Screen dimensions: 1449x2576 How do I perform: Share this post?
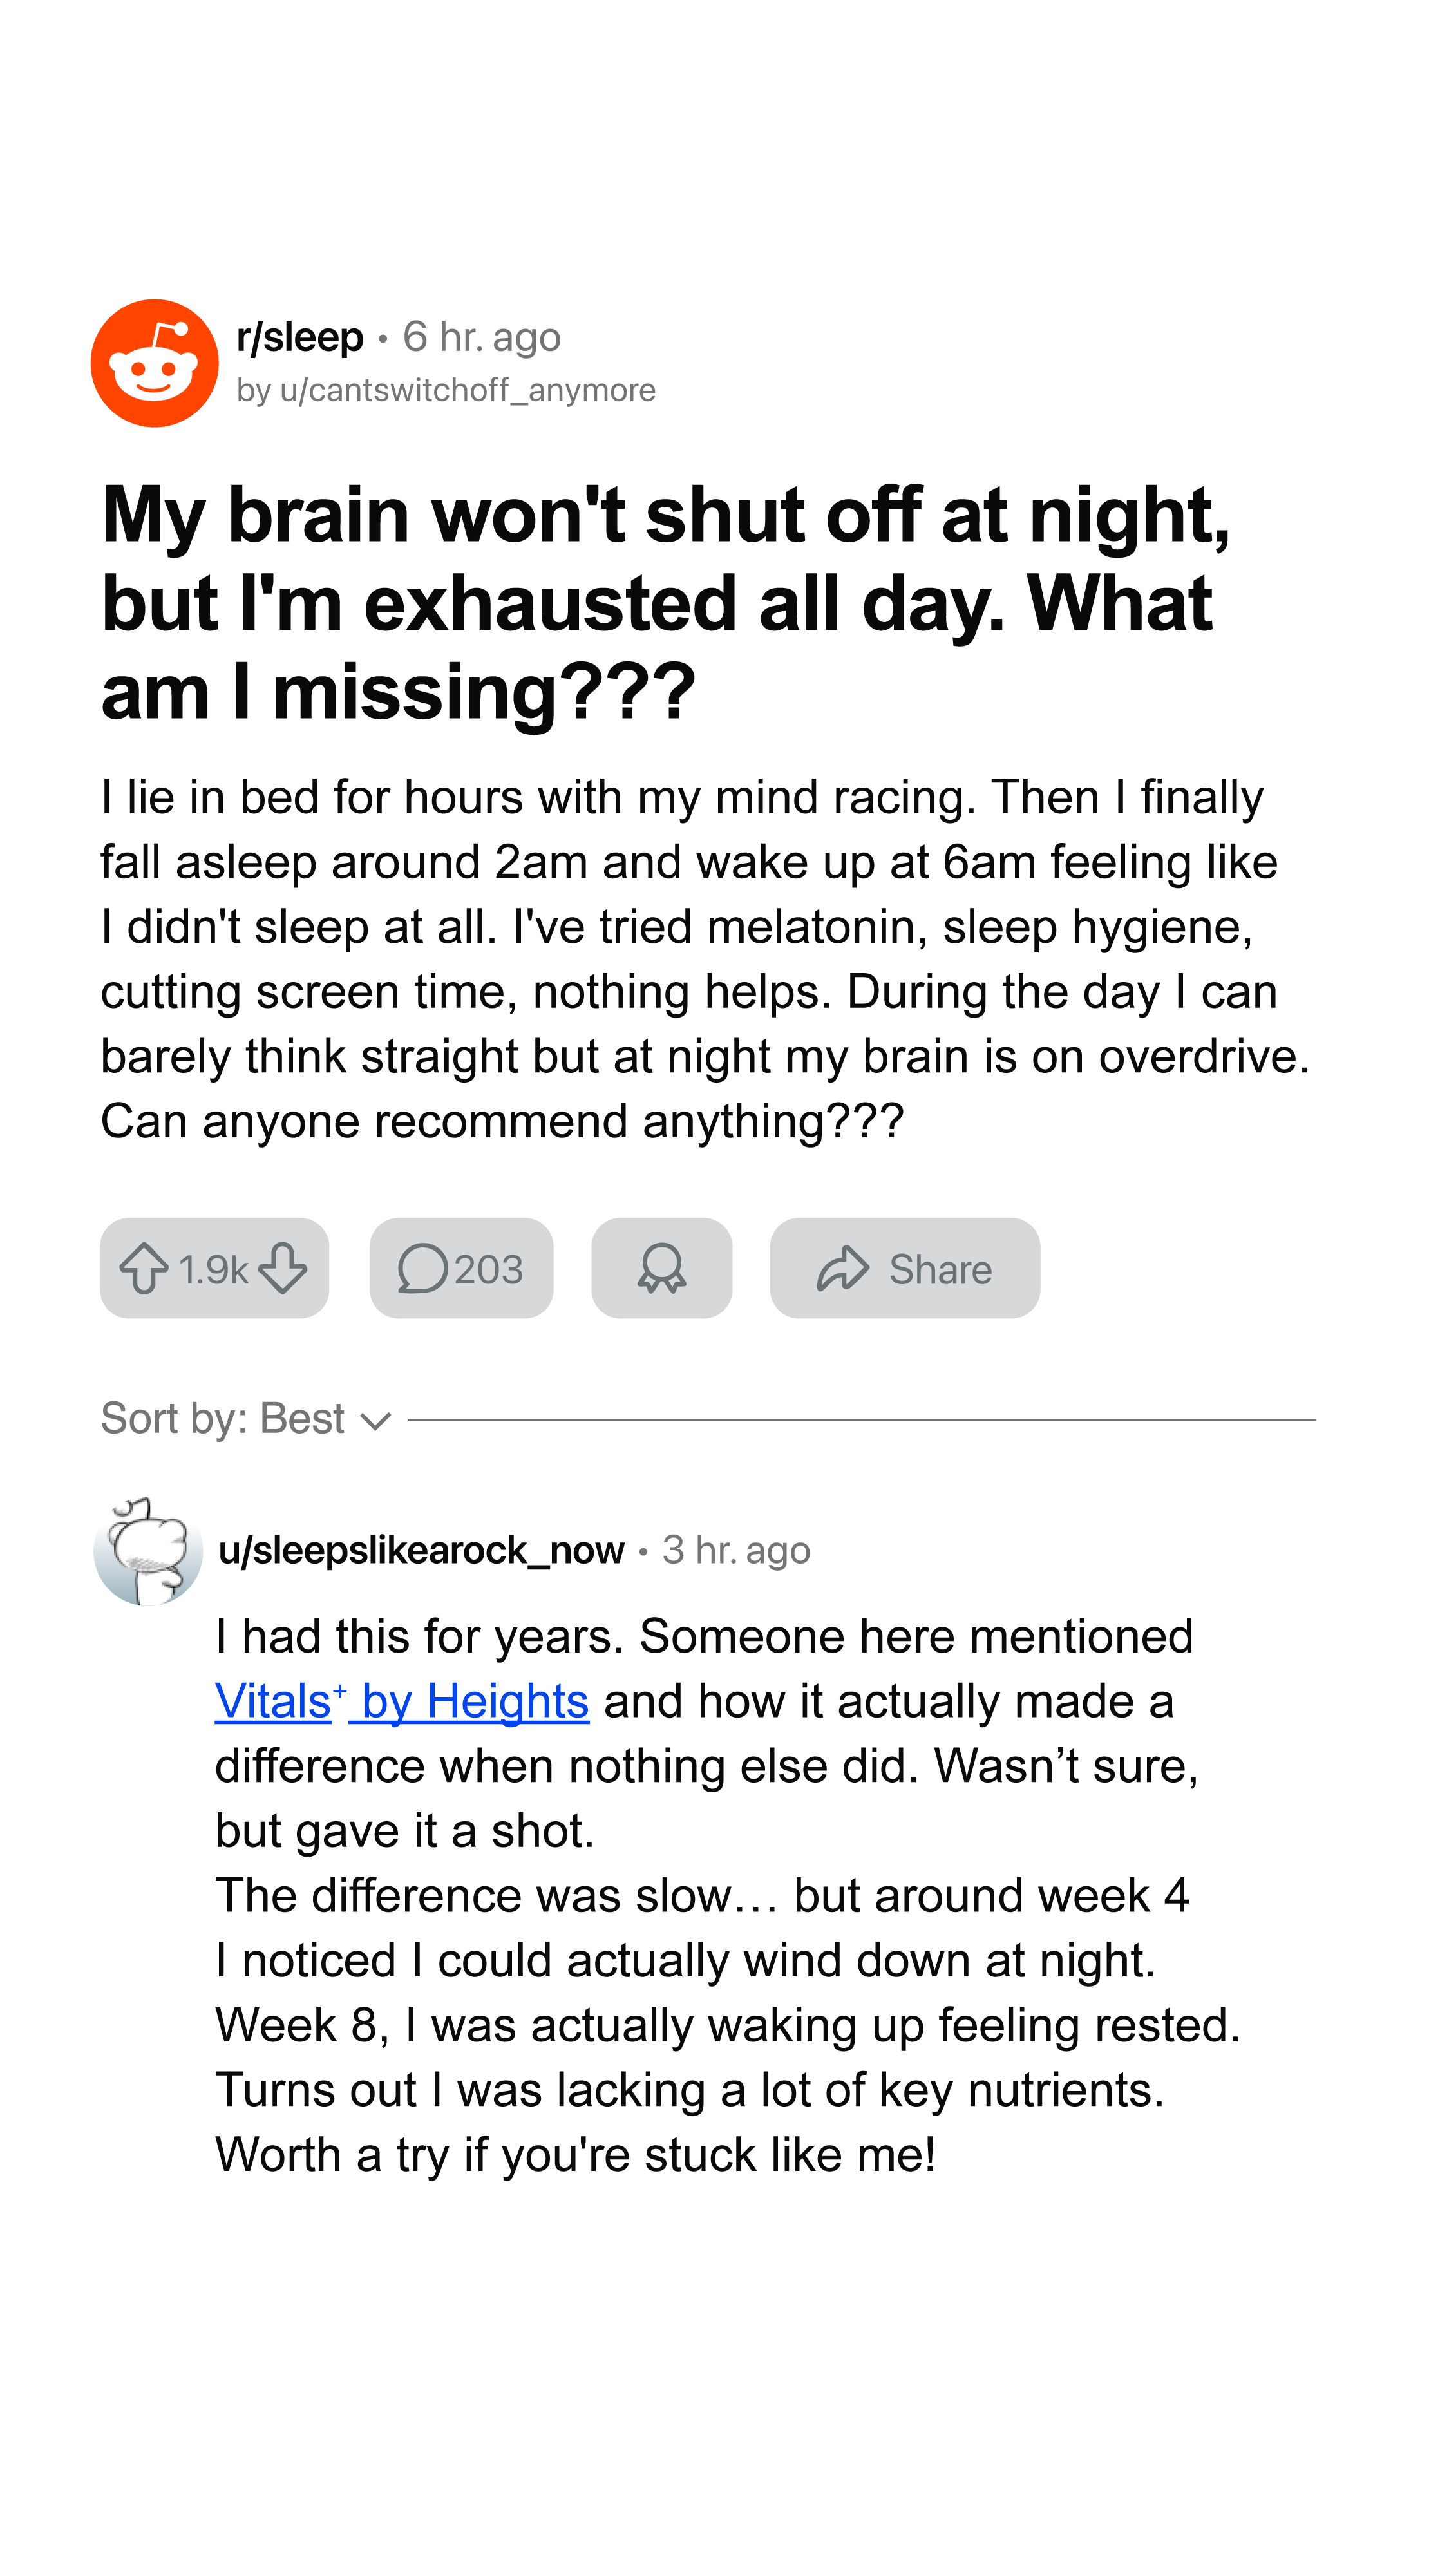(905, 1268)
